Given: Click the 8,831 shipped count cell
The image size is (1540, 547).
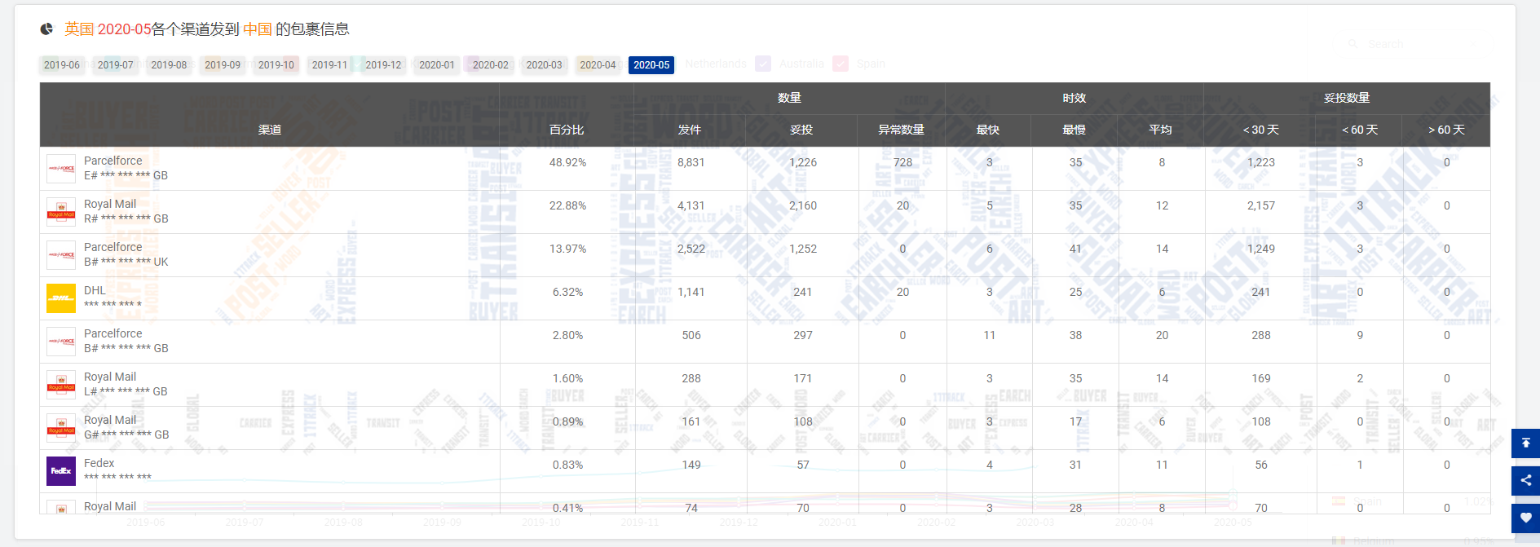Looking at the screenshot, I should coord(691,162).
